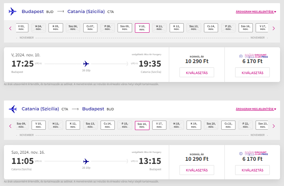Choose normal price 10 290 Ft outbound Kiválasztás
This screenshot has width=284, height=186.
(x=196, y=73)
